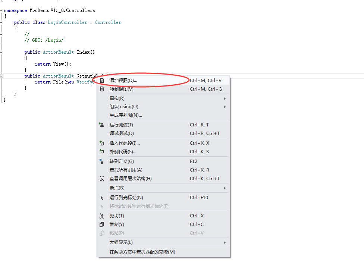Collapse the LoginController class fold box
This screenshot has width=364, height=267.
coord(2,22)
